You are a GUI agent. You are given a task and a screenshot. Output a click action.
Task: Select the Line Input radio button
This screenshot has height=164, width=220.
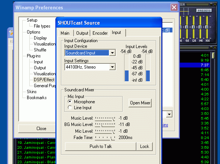70,108
